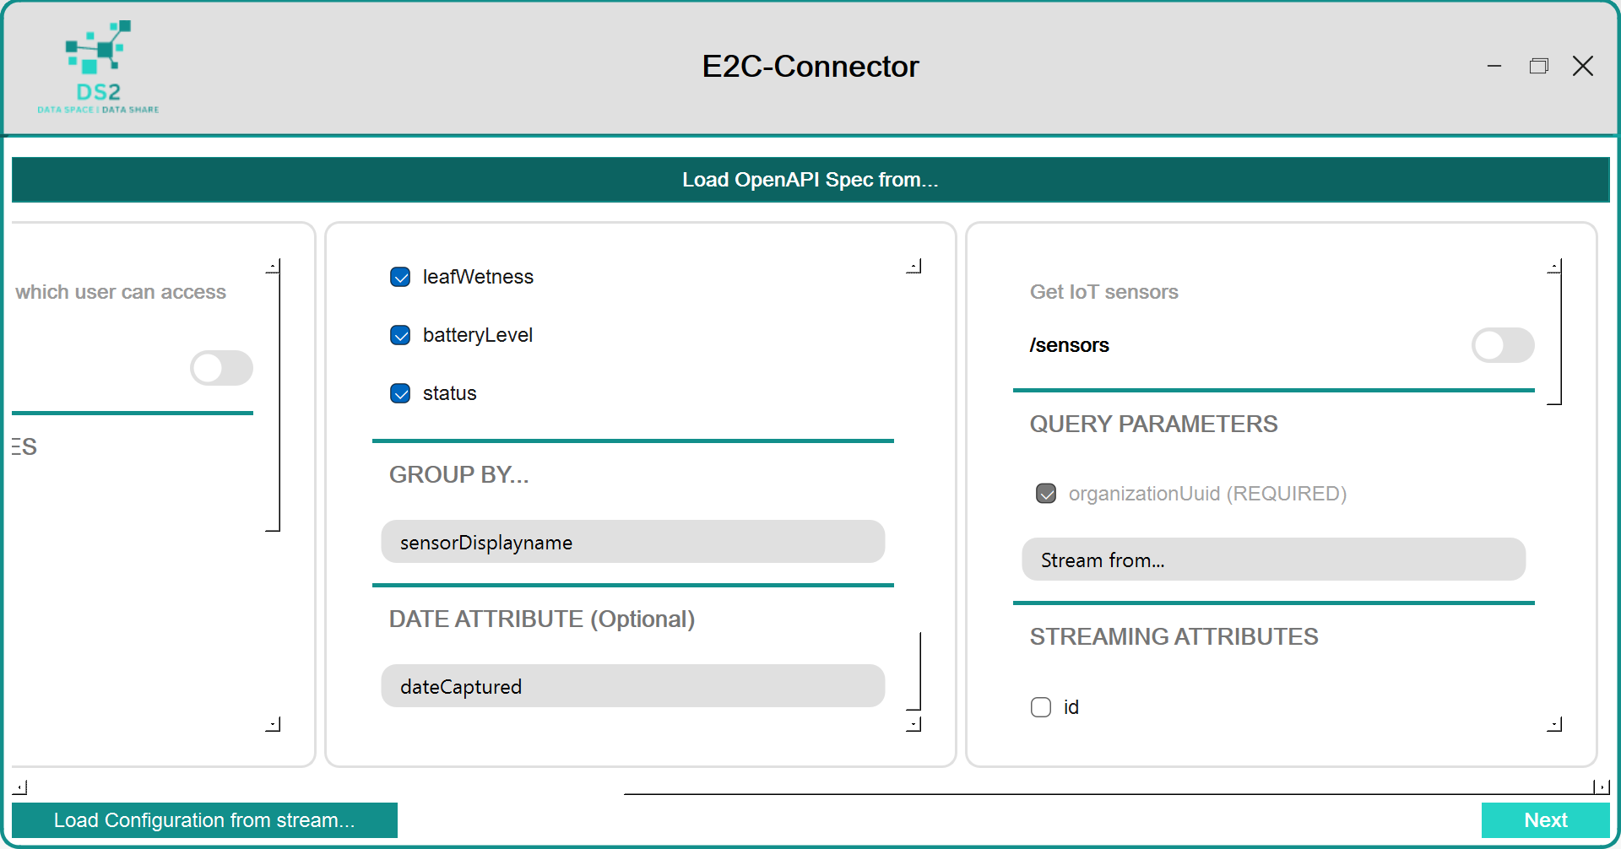This screenshot has height=849, width=1621.
Task: Toggle the /sensors endpoint switch on
Action: [1502, 345]
